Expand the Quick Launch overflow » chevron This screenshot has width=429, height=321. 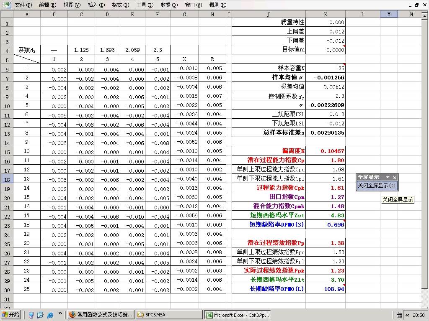60,314
